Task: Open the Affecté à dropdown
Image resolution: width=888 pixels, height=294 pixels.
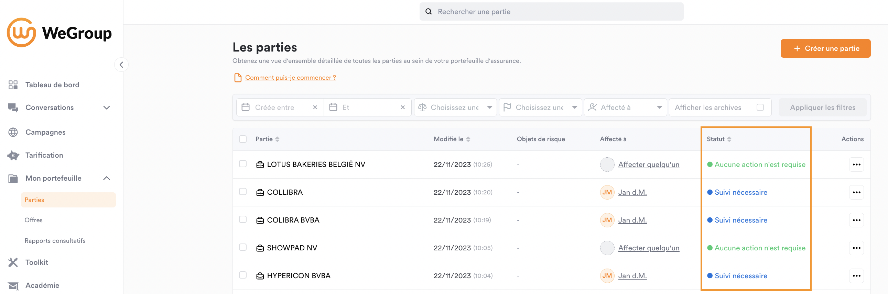Action: click(625, 108)
